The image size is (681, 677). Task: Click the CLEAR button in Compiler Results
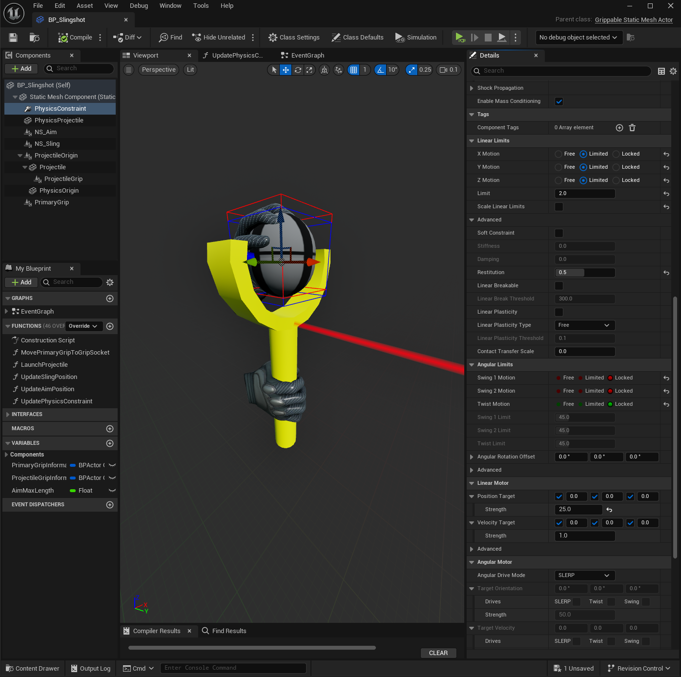tap(438, 653)
